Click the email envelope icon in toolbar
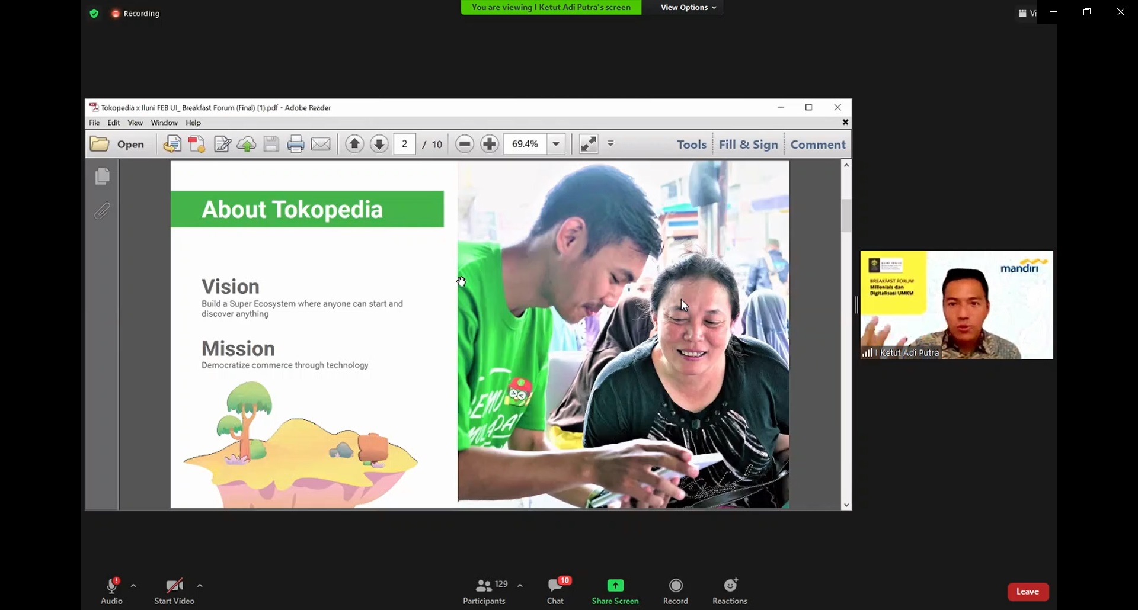Image resolution: width=1138 pixels, height=610 pixels. pos(321,144)
